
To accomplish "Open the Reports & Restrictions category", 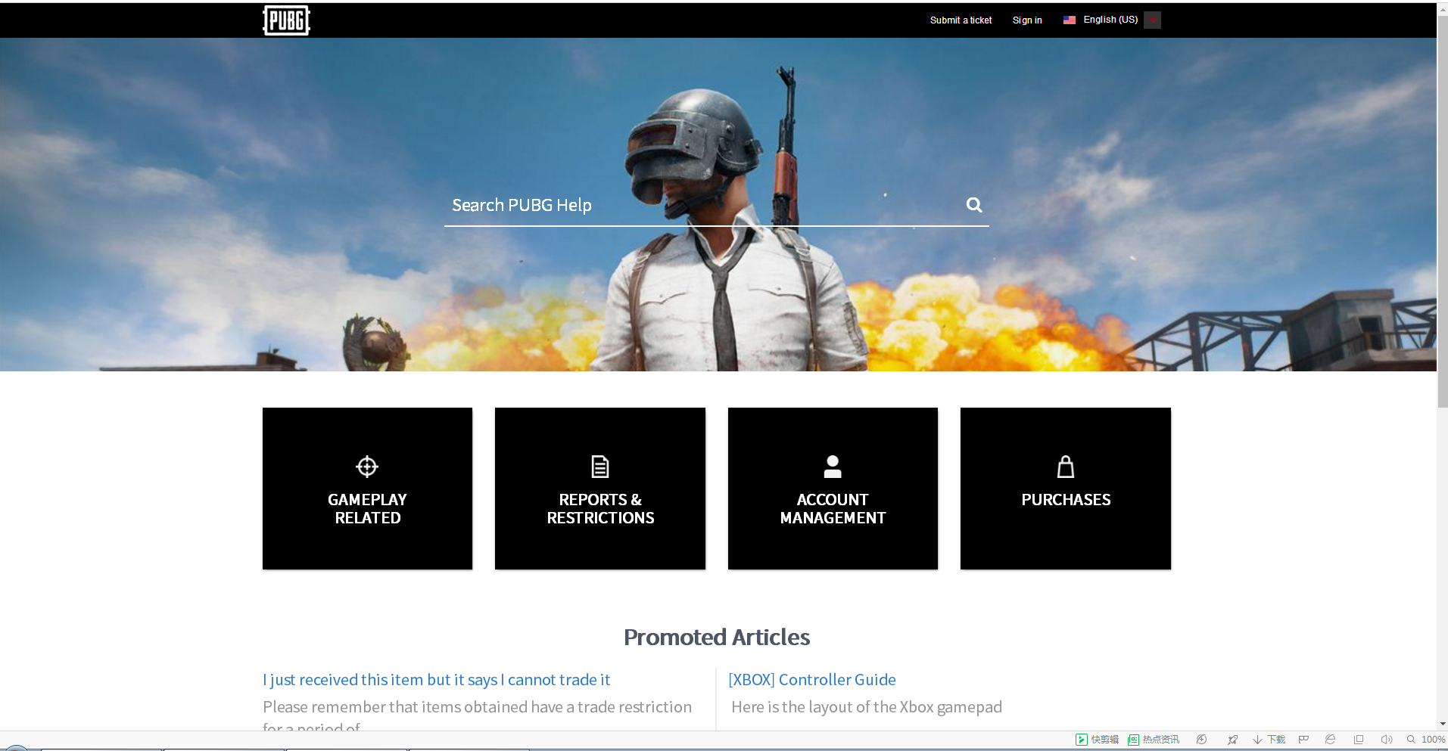I will pos(600,489).
